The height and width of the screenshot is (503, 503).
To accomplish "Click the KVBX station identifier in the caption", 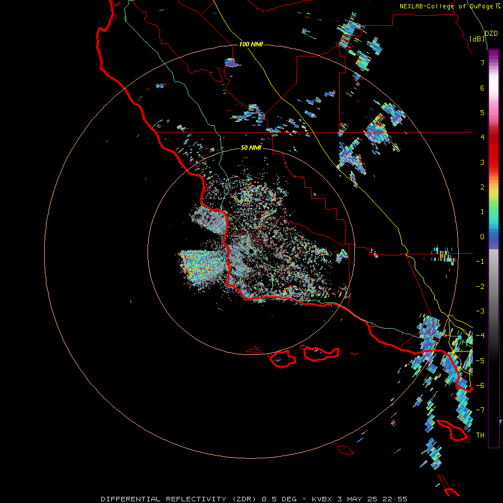I will pos(322,499).
